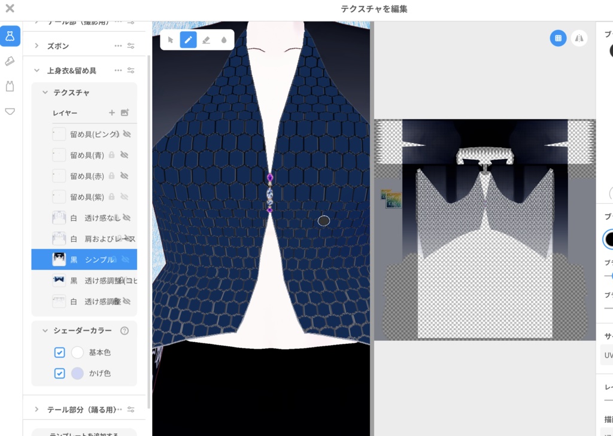Viewport: 613px width, 436px height.
Task: Toggle the UV grid guide button
Action: tap(559, 38)
